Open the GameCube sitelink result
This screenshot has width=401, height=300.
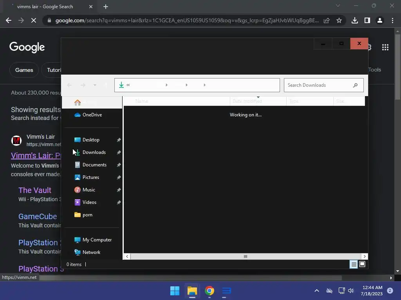click(x=38, y=216)
